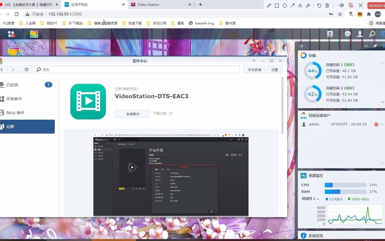Expand the storage widget with down arrow
385x241 pixels.
[382, 102]
